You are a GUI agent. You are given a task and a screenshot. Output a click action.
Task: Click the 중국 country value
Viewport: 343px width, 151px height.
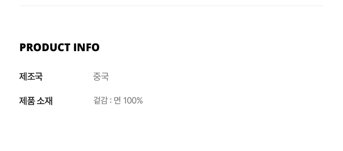tap(101, 77)
